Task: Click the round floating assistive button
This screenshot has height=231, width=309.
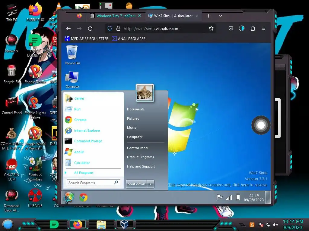Action: tap(261, 125)
